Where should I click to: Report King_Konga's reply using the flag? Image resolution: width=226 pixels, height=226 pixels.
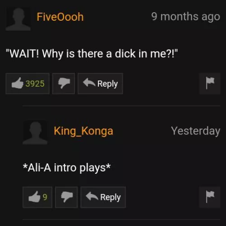point(210,197)
